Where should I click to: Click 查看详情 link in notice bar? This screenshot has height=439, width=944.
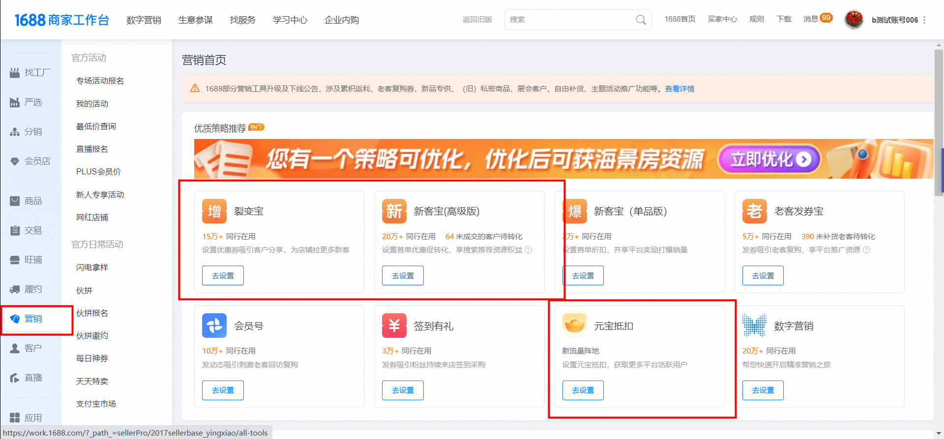[679, 89]
